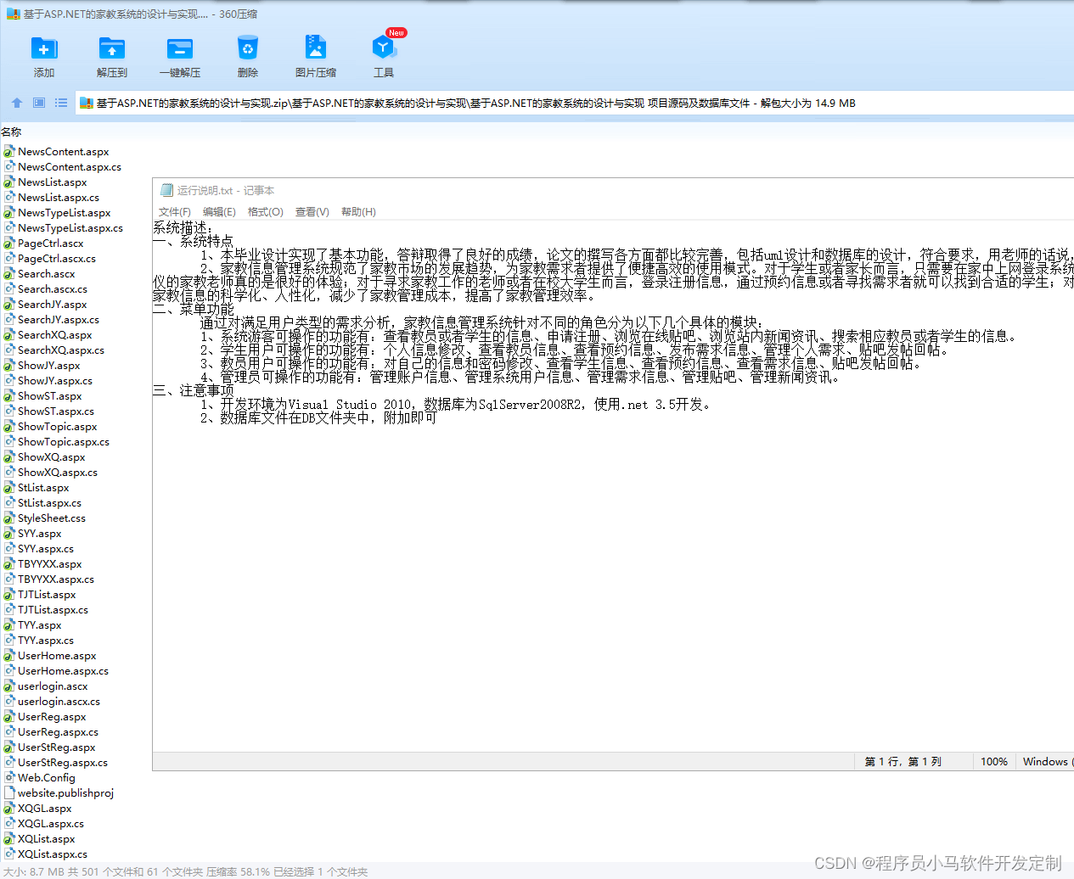Click the 100% zoom level indicator

pyautogui.click(x=993, y=761)
